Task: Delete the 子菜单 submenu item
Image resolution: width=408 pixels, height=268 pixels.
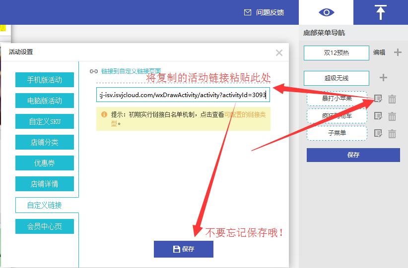Action: (x=392, y=133)
